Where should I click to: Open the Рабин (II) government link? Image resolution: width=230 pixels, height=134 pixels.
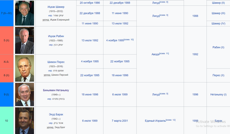tap(218, 47)
